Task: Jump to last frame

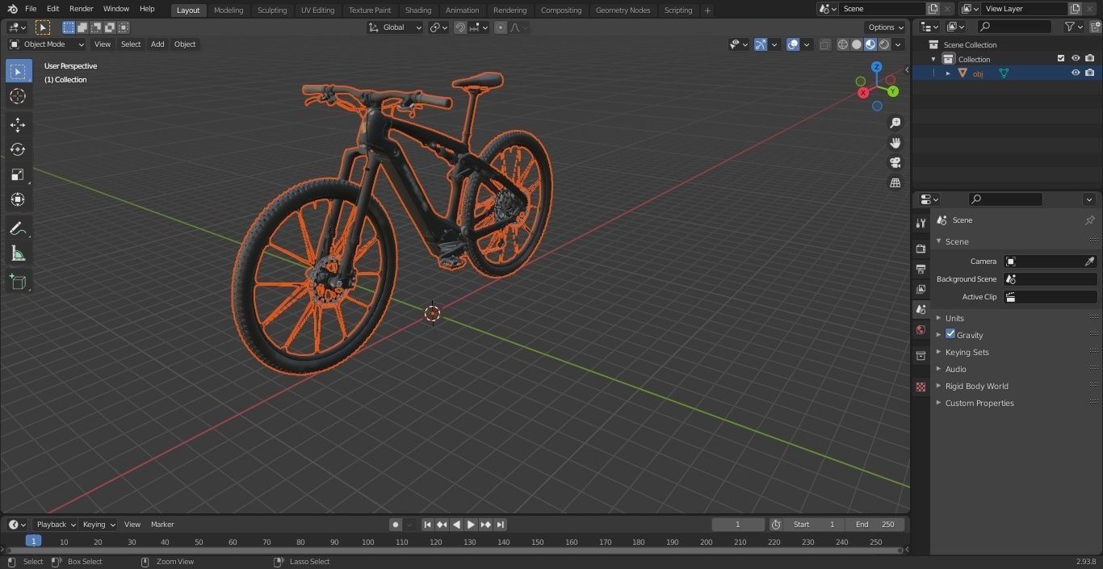Action: (501, 525)
